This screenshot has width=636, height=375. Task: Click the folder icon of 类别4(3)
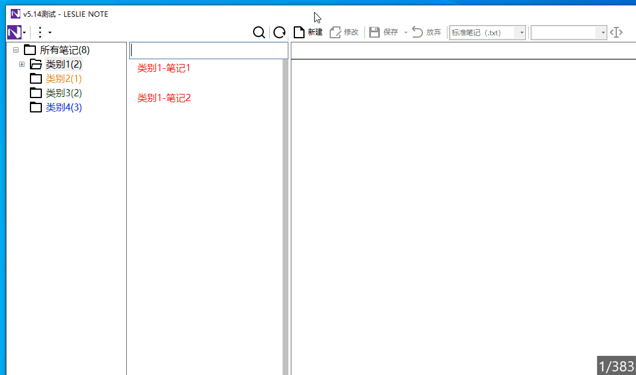[36, 107]
